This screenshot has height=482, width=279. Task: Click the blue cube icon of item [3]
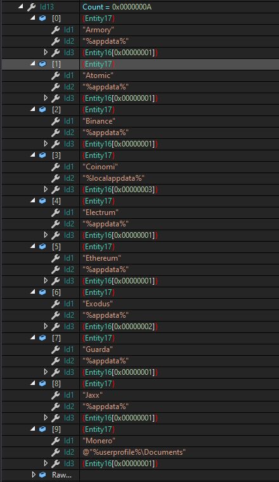coord(42,155)
